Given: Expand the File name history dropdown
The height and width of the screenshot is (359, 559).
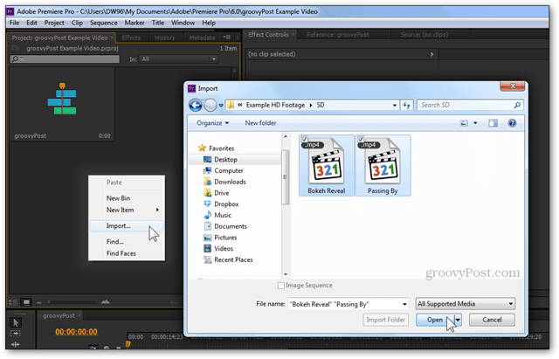Looking at the screenshot, I should point(404,305).
